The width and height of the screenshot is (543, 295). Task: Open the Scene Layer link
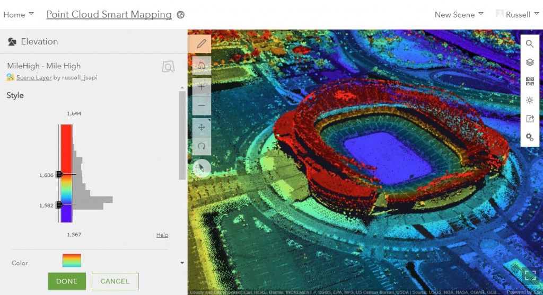coord(34,77)
